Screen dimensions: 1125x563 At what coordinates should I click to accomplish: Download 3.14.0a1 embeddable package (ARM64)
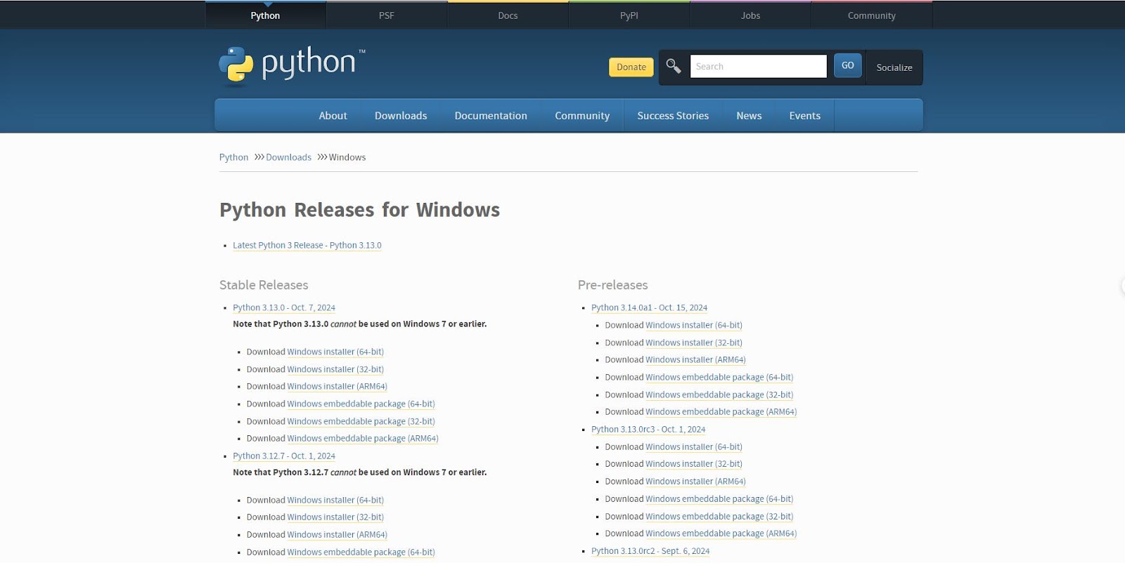[721, 412]
